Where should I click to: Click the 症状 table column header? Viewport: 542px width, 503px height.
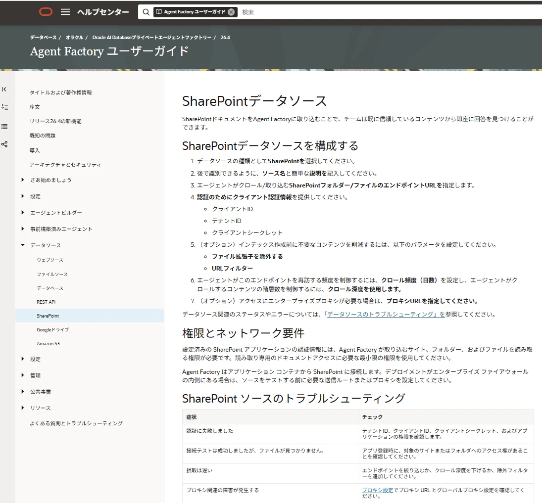(x=270, y=417)
